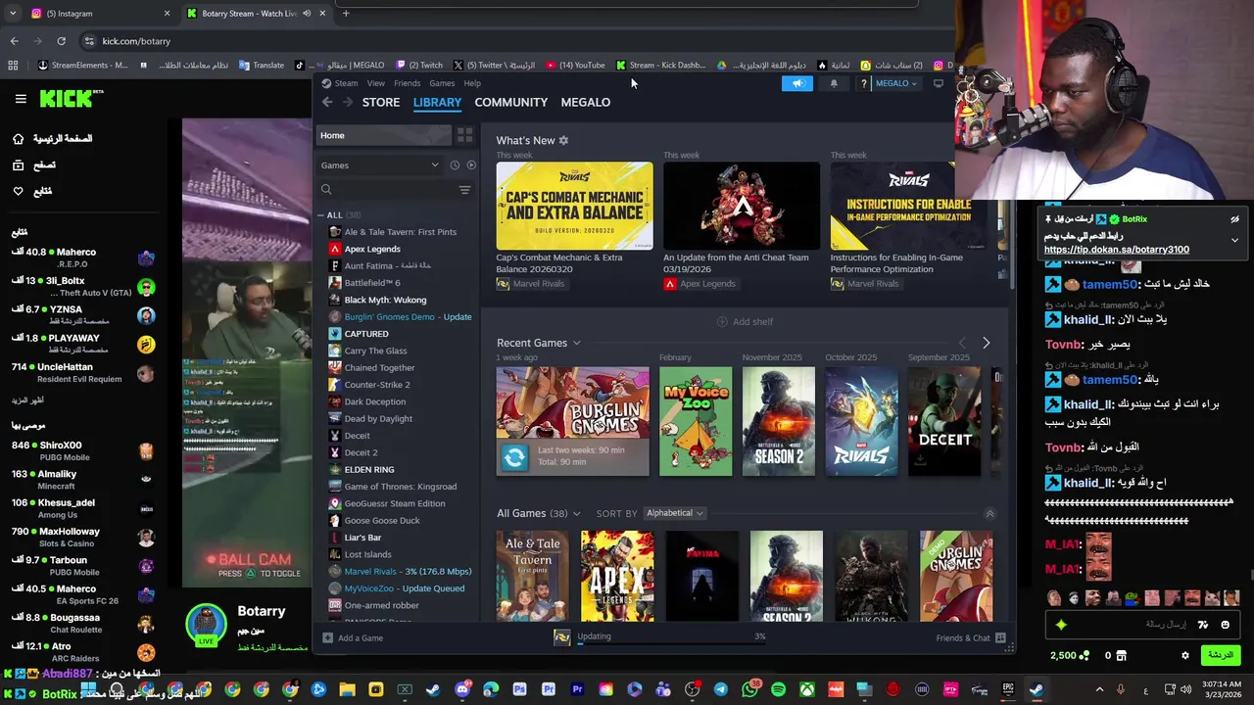The height and width of the screenshot is (705, 1254).
Task: Open library advanced filters icon
Action: click(x=464, y=190)
